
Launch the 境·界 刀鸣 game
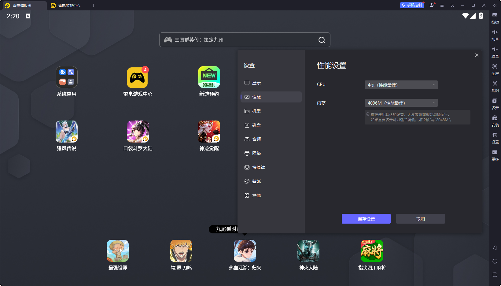(181, 255)
